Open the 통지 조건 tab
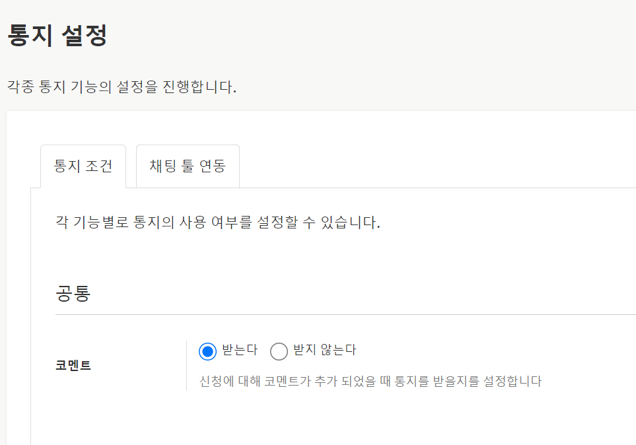Viewport: 636px width, 445px height. (83, 166)
